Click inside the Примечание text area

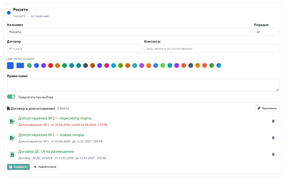(x=143, y=85)
